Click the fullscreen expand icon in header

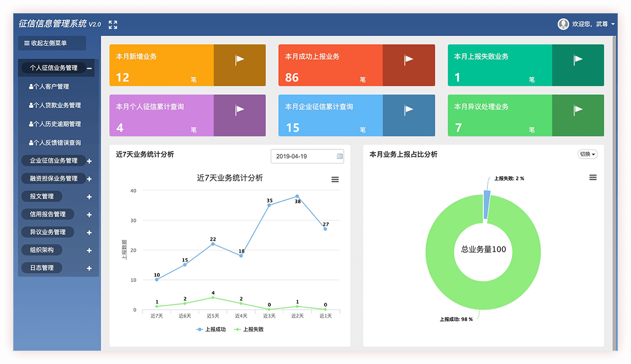[113, 24]
